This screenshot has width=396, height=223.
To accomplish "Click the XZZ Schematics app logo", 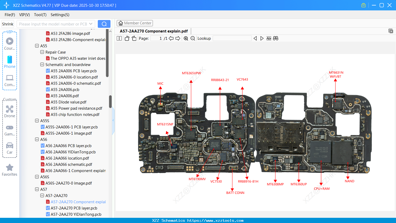I will (7, 5).
